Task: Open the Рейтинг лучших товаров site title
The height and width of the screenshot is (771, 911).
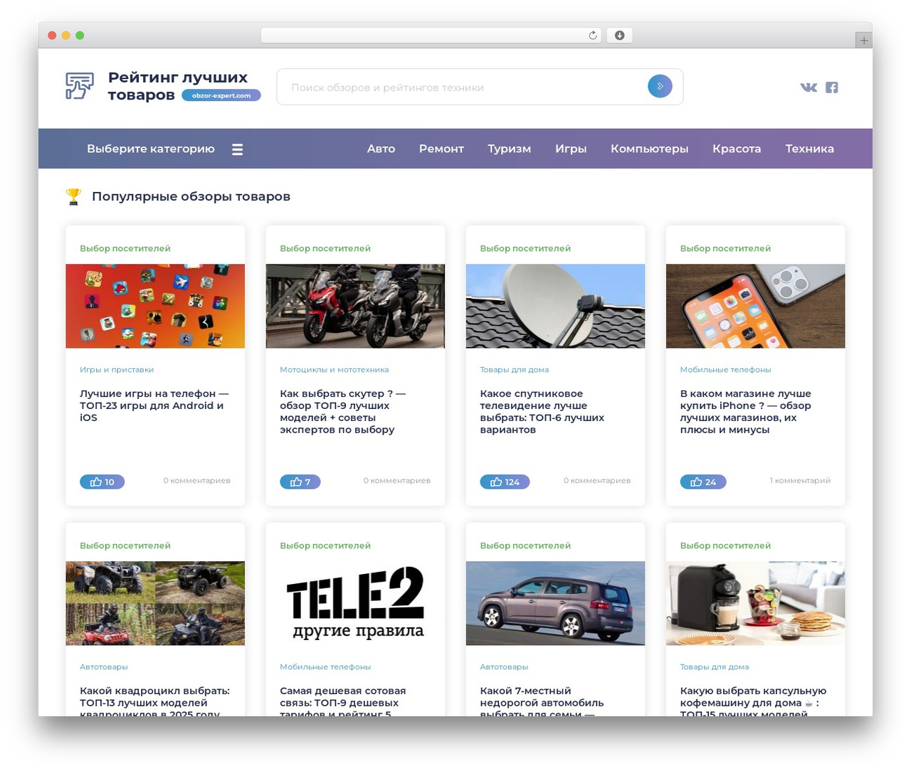Action: (178, 85)
